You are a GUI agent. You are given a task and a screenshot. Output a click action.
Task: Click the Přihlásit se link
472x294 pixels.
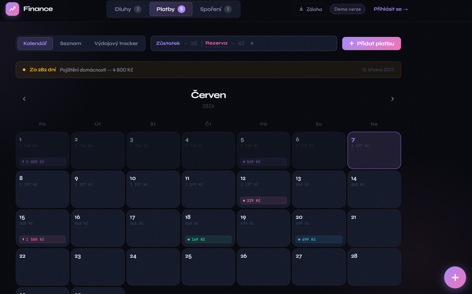[x=391, y=9]
